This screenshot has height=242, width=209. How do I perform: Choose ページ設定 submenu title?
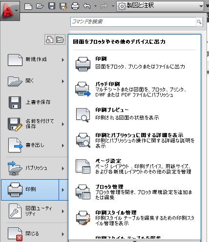coord(108,161)
